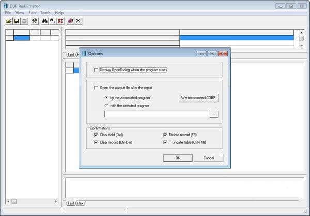Click the red crossed-columns toolbar icon
This screenshot has width=310, height=216.
[60, 21]
